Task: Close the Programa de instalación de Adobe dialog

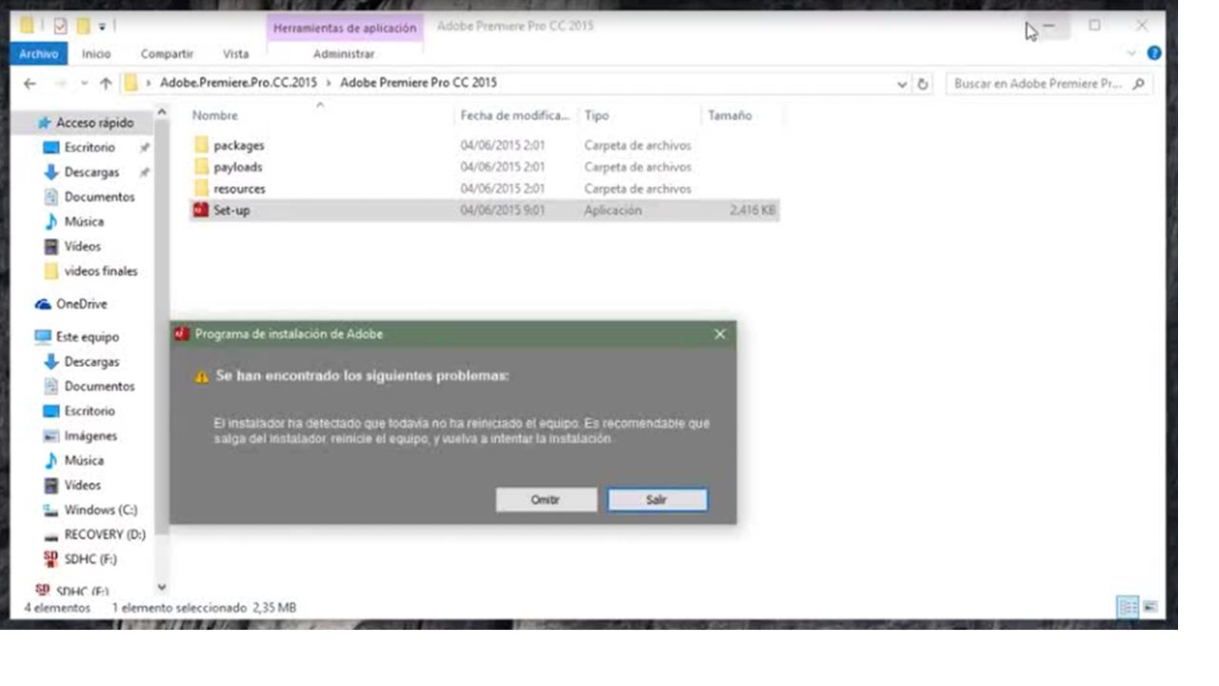Action: (x=720, y=334)
